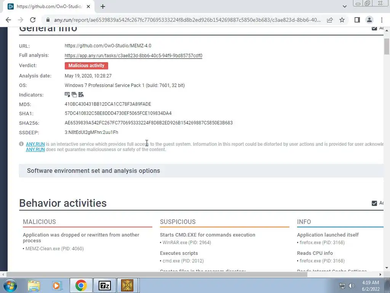Open DOSBox from the taskbar
Image resolution: width=390 pixels, height=293 pixels.
click(x=128, y=285)
